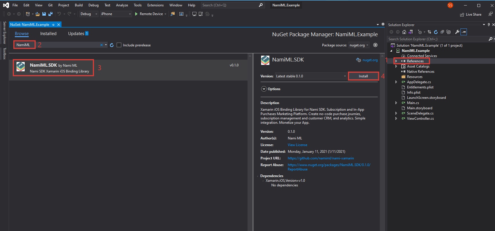Refresh NuGet search results icon
495x231 pixels.
click(x=112, y=45)
